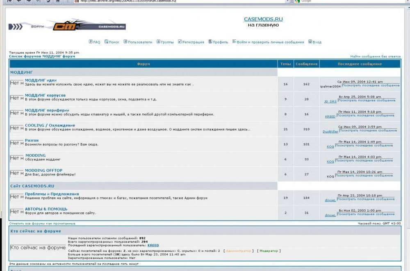Image resolution: width=410 pixels, height=271 pixels.
Task: Click the Темы column header
Action: (285, 64)
